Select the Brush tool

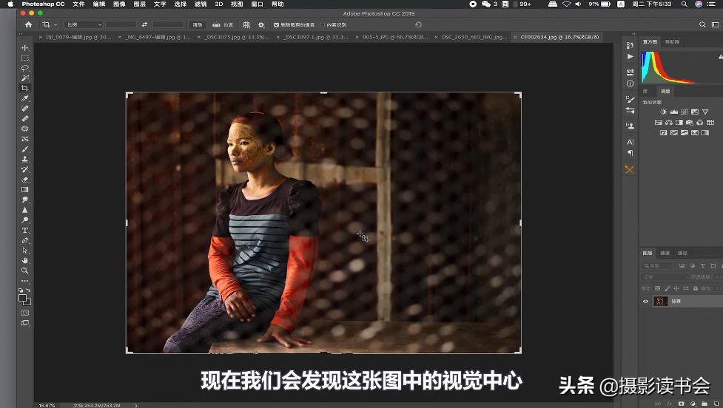tap(25, 149)
